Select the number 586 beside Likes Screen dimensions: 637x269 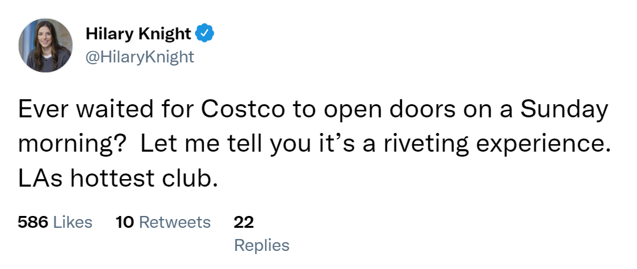pyautogui.click(x=33, y=222)
